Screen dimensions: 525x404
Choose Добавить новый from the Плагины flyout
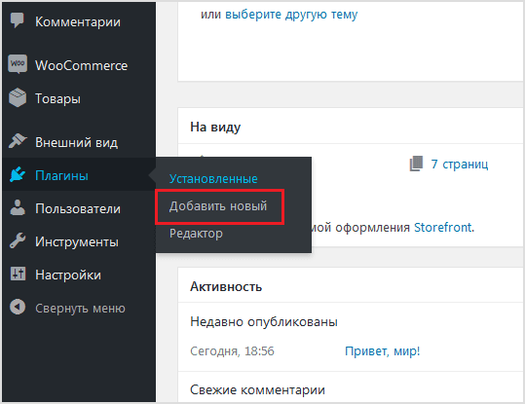218,206
